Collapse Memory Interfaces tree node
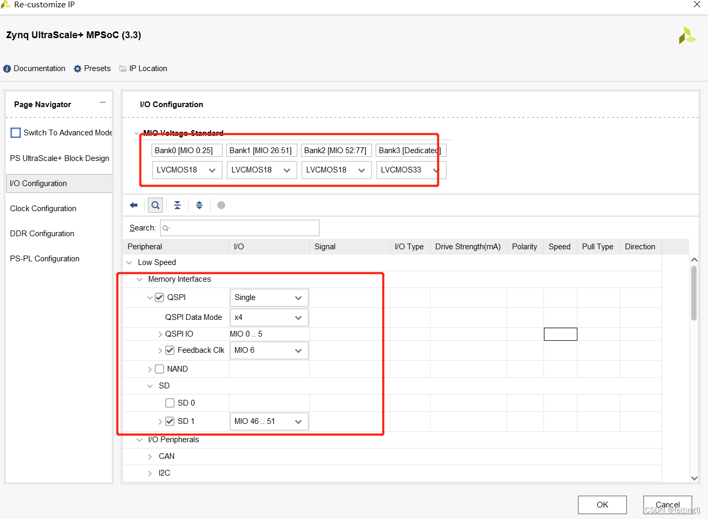This screenshot has height=519, width=708. click(x=140, y=279)
